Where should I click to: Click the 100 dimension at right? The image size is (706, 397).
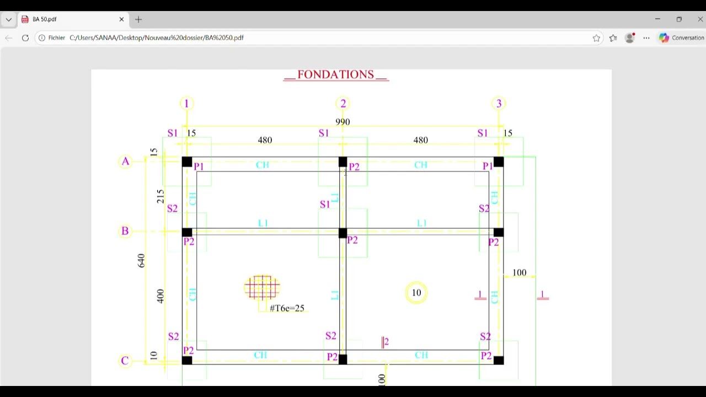point(519,272)
